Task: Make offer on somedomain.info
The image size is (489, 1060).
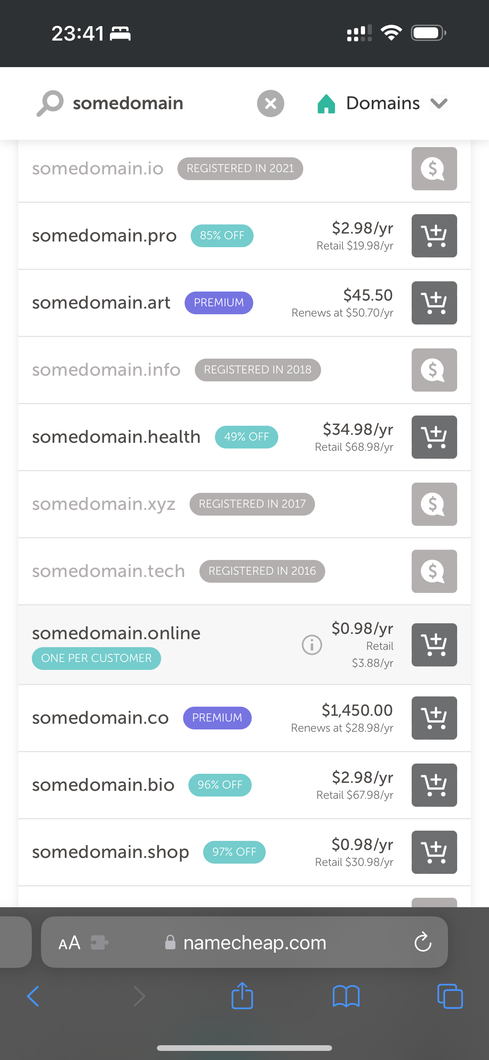Action: click(434, 370)
